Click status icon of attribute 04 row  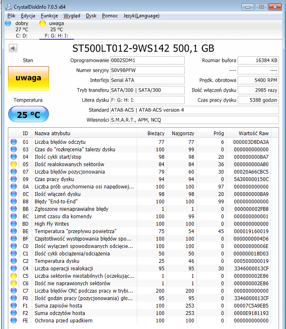click(x=14, y=157)
